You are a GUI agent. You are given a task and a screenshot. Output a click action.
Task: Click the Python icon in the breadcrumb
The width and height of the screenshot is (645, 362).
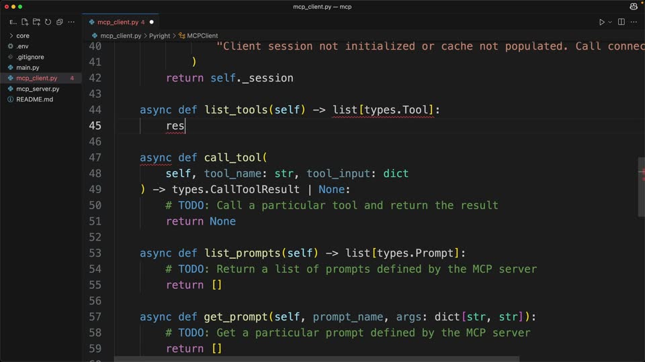(95, 36)
